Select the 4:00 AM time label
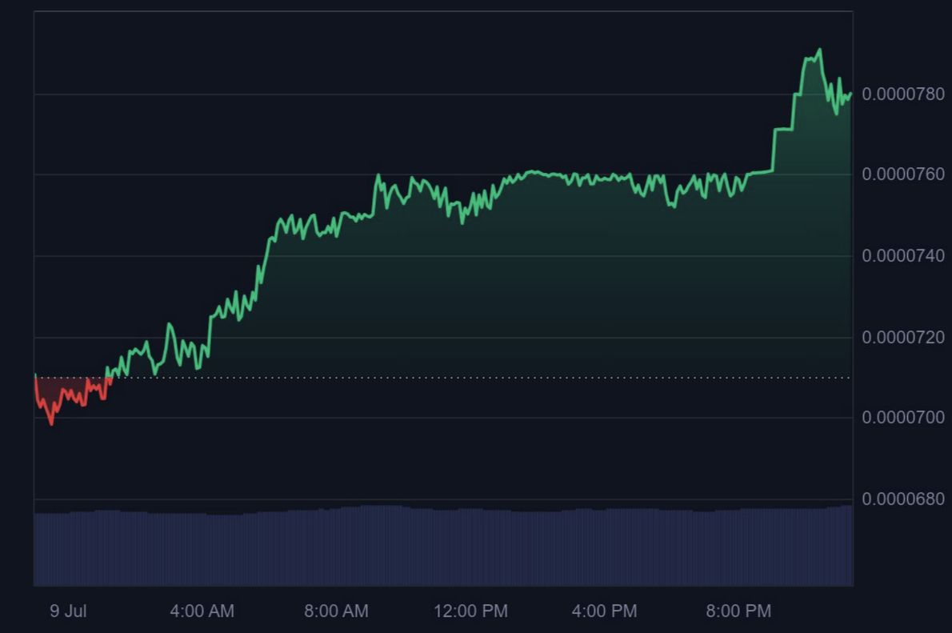 click(x=202, y=611)
